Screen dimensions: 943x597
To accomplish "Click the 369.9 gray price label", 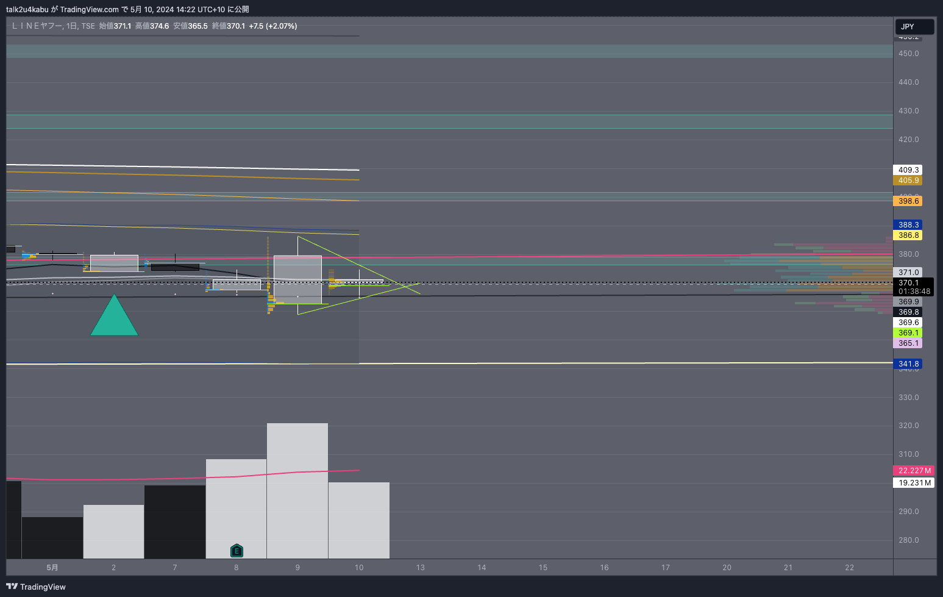I will (x=908, y=302).
